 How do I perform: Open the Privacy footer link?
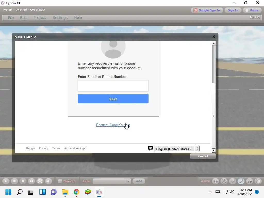click(43, 148)
